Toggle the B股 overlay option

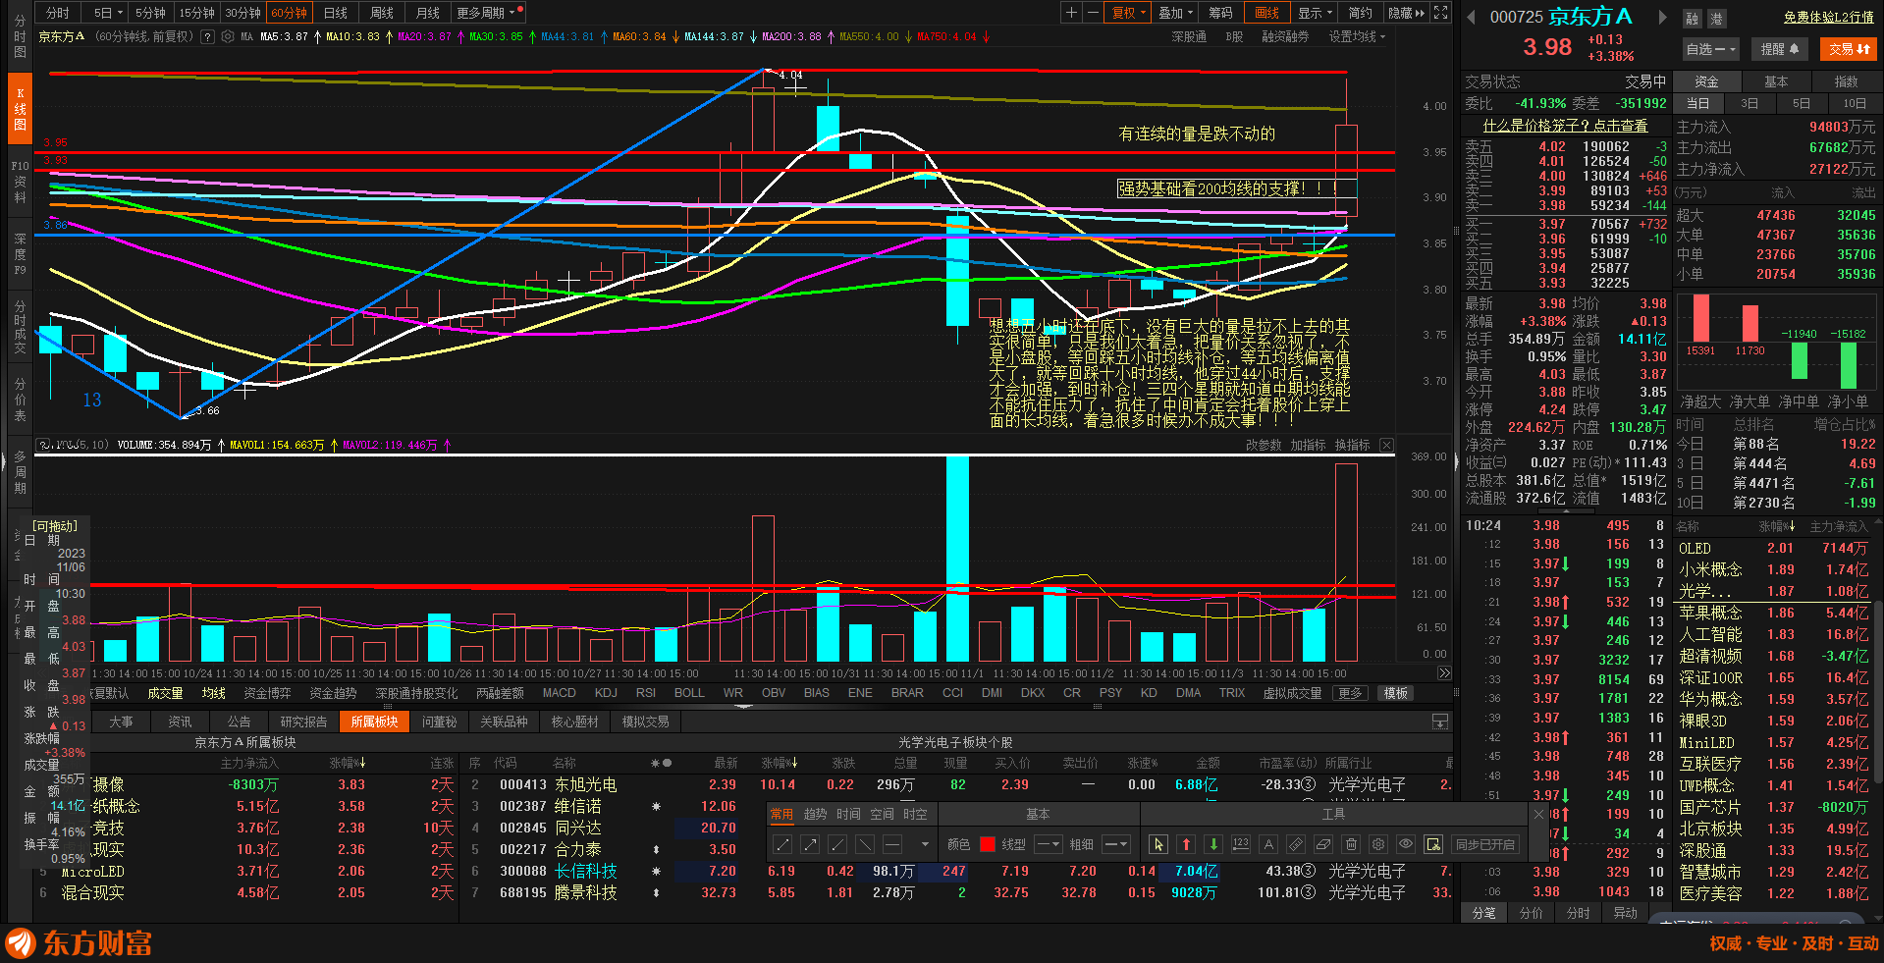[1234, 37]
